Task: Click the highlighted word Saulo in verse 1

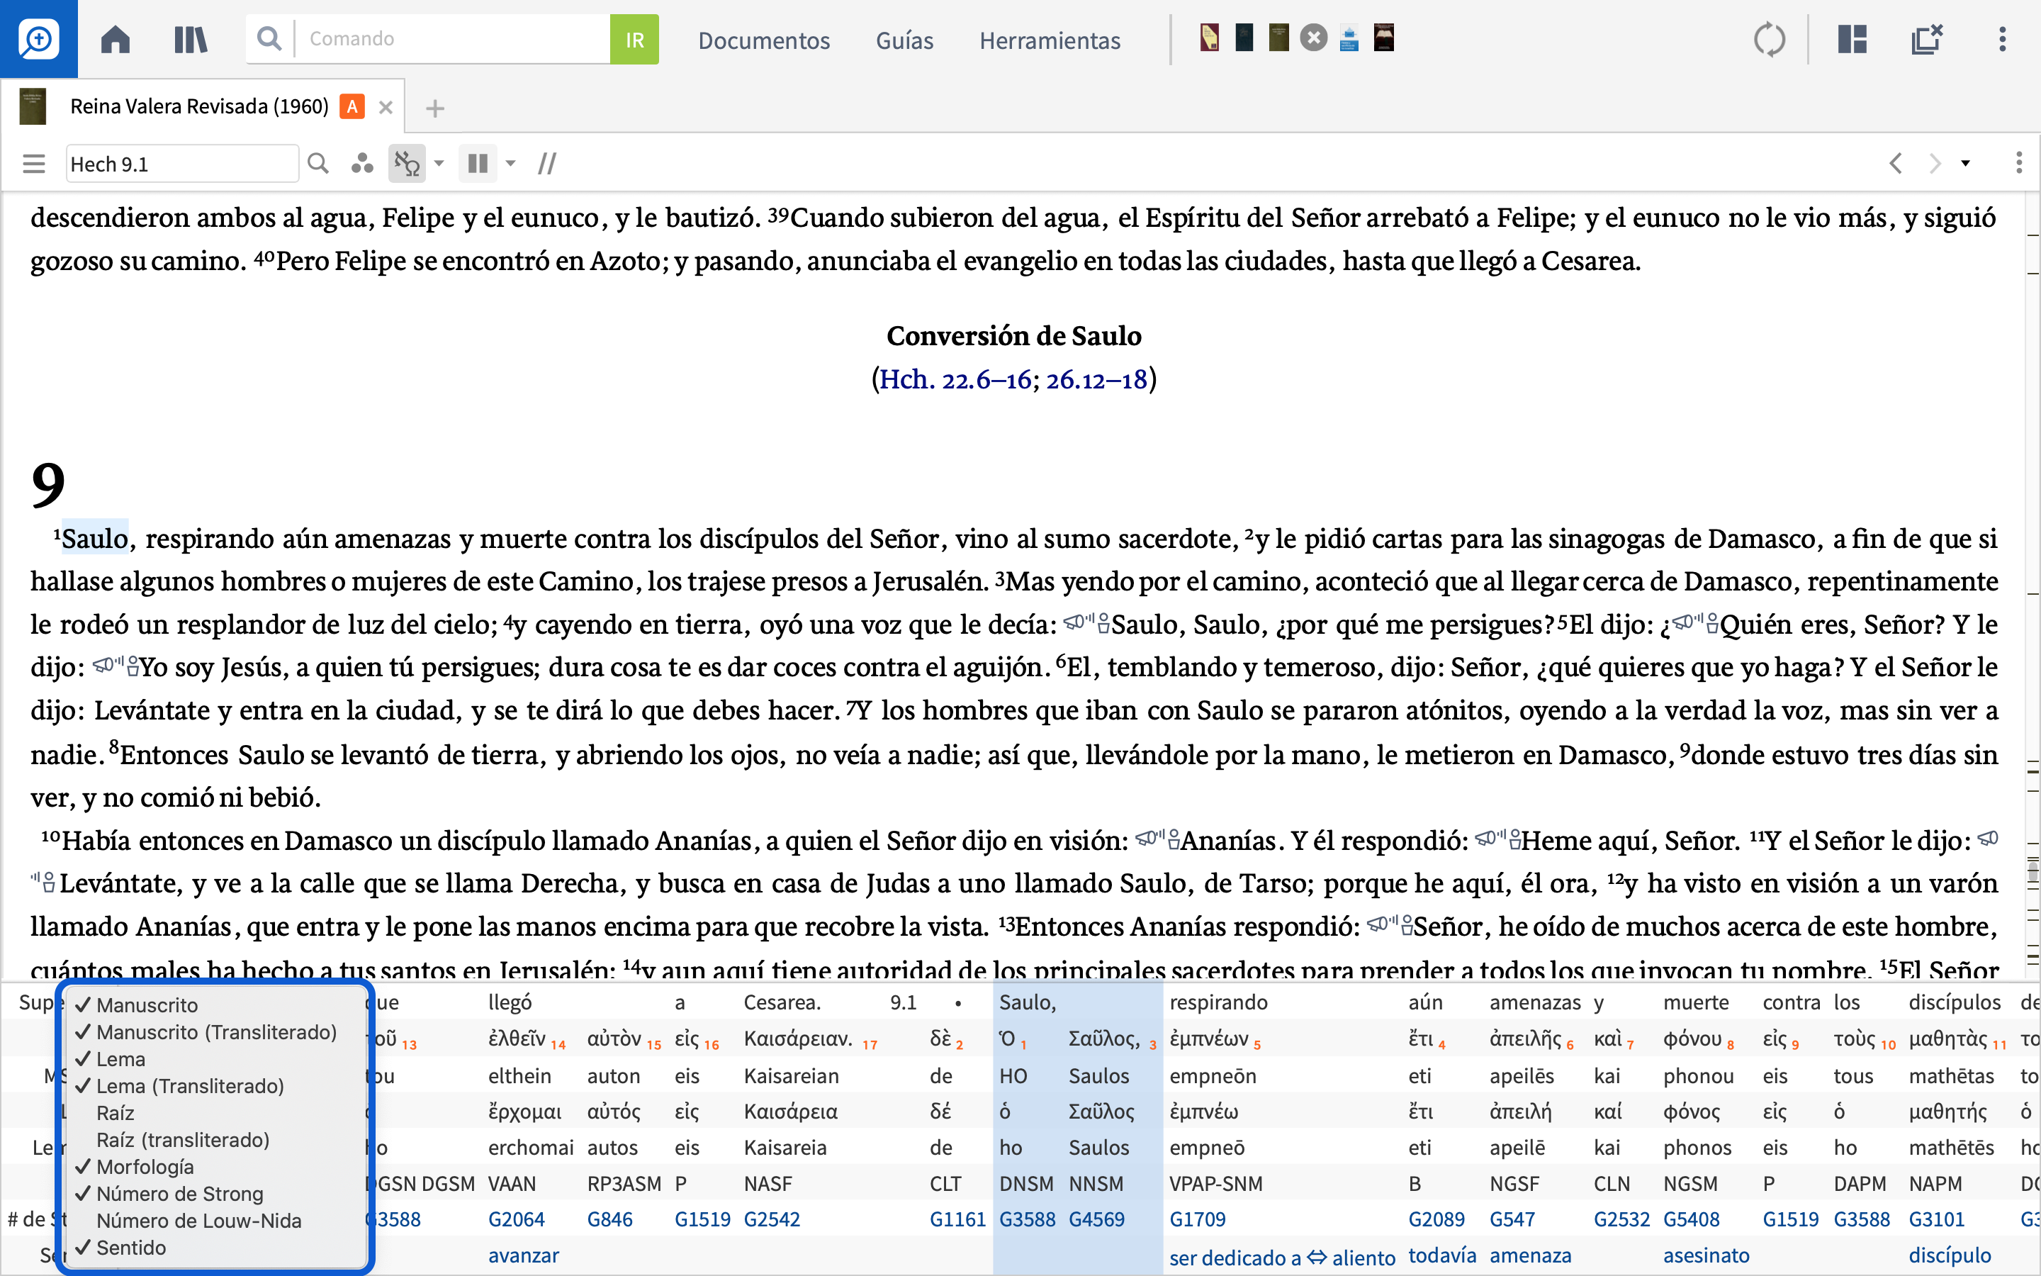Action: click(95, 539)
